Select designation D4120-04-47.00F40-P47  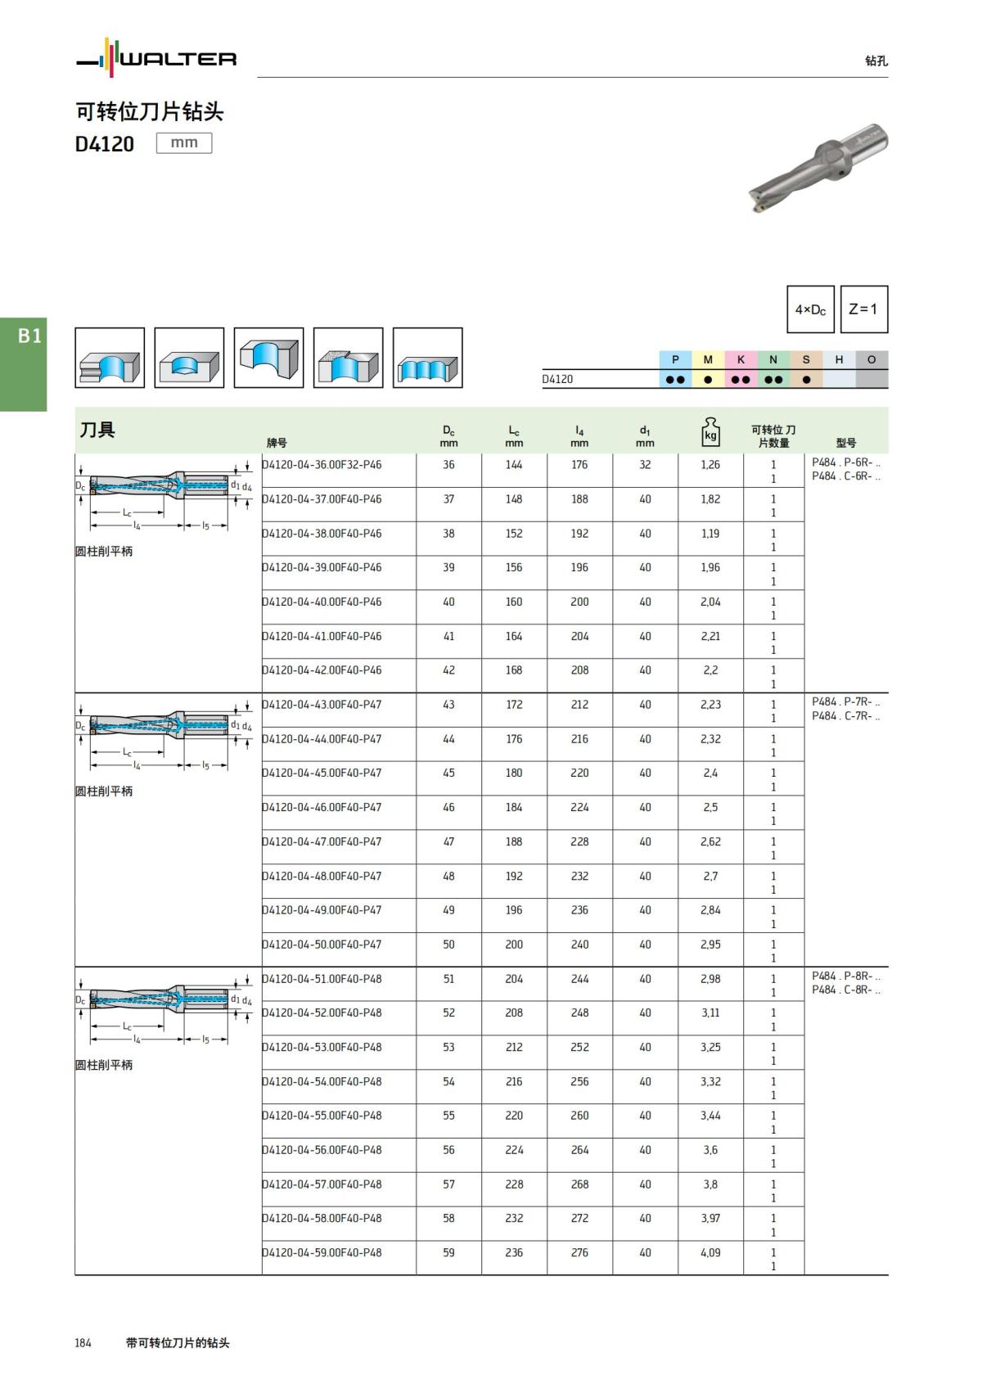coord(322,841)
